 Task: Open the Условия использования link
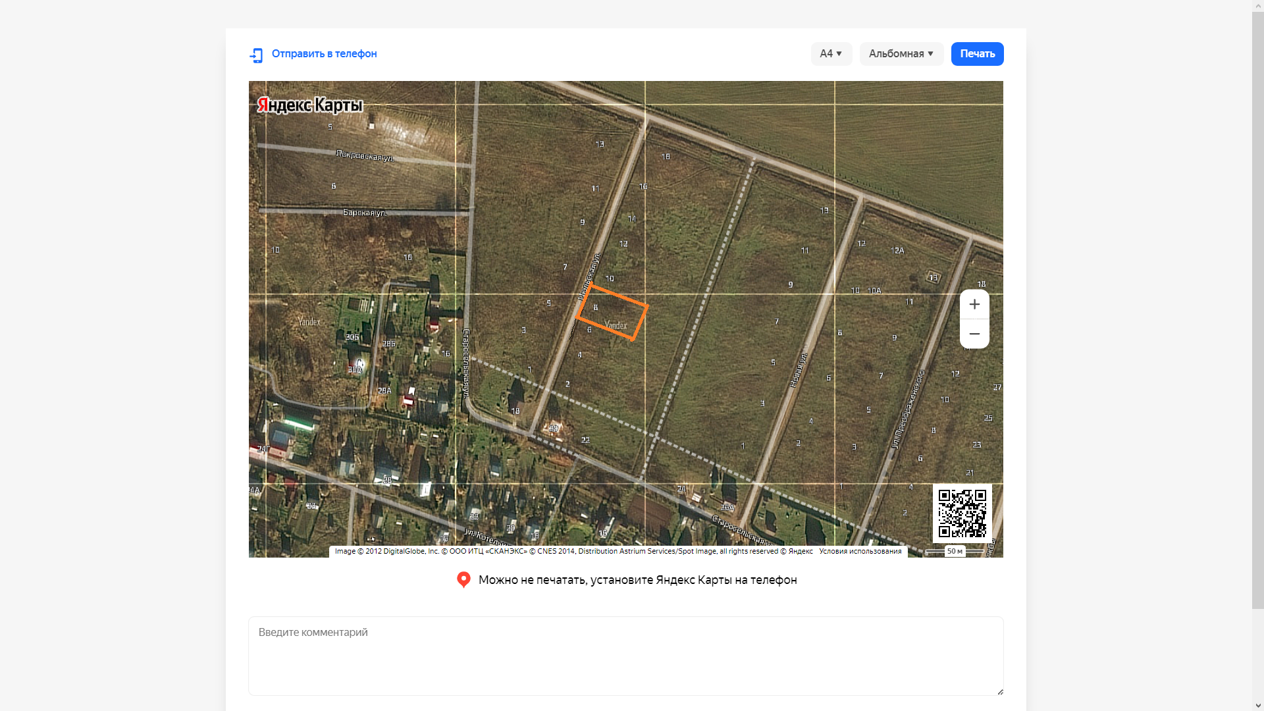[860, 552]
